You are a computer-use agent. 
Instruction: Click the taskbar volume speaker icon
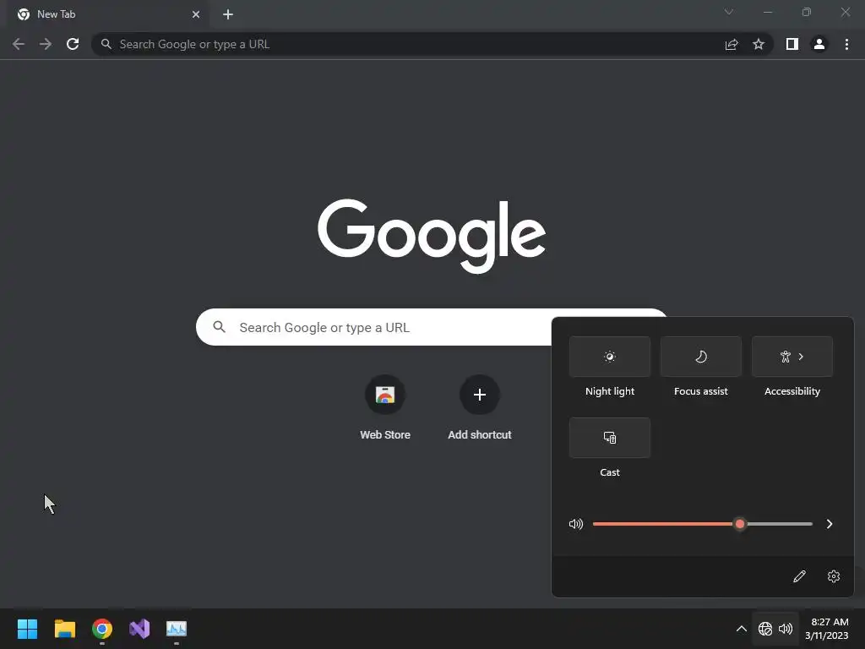(786, 629)
